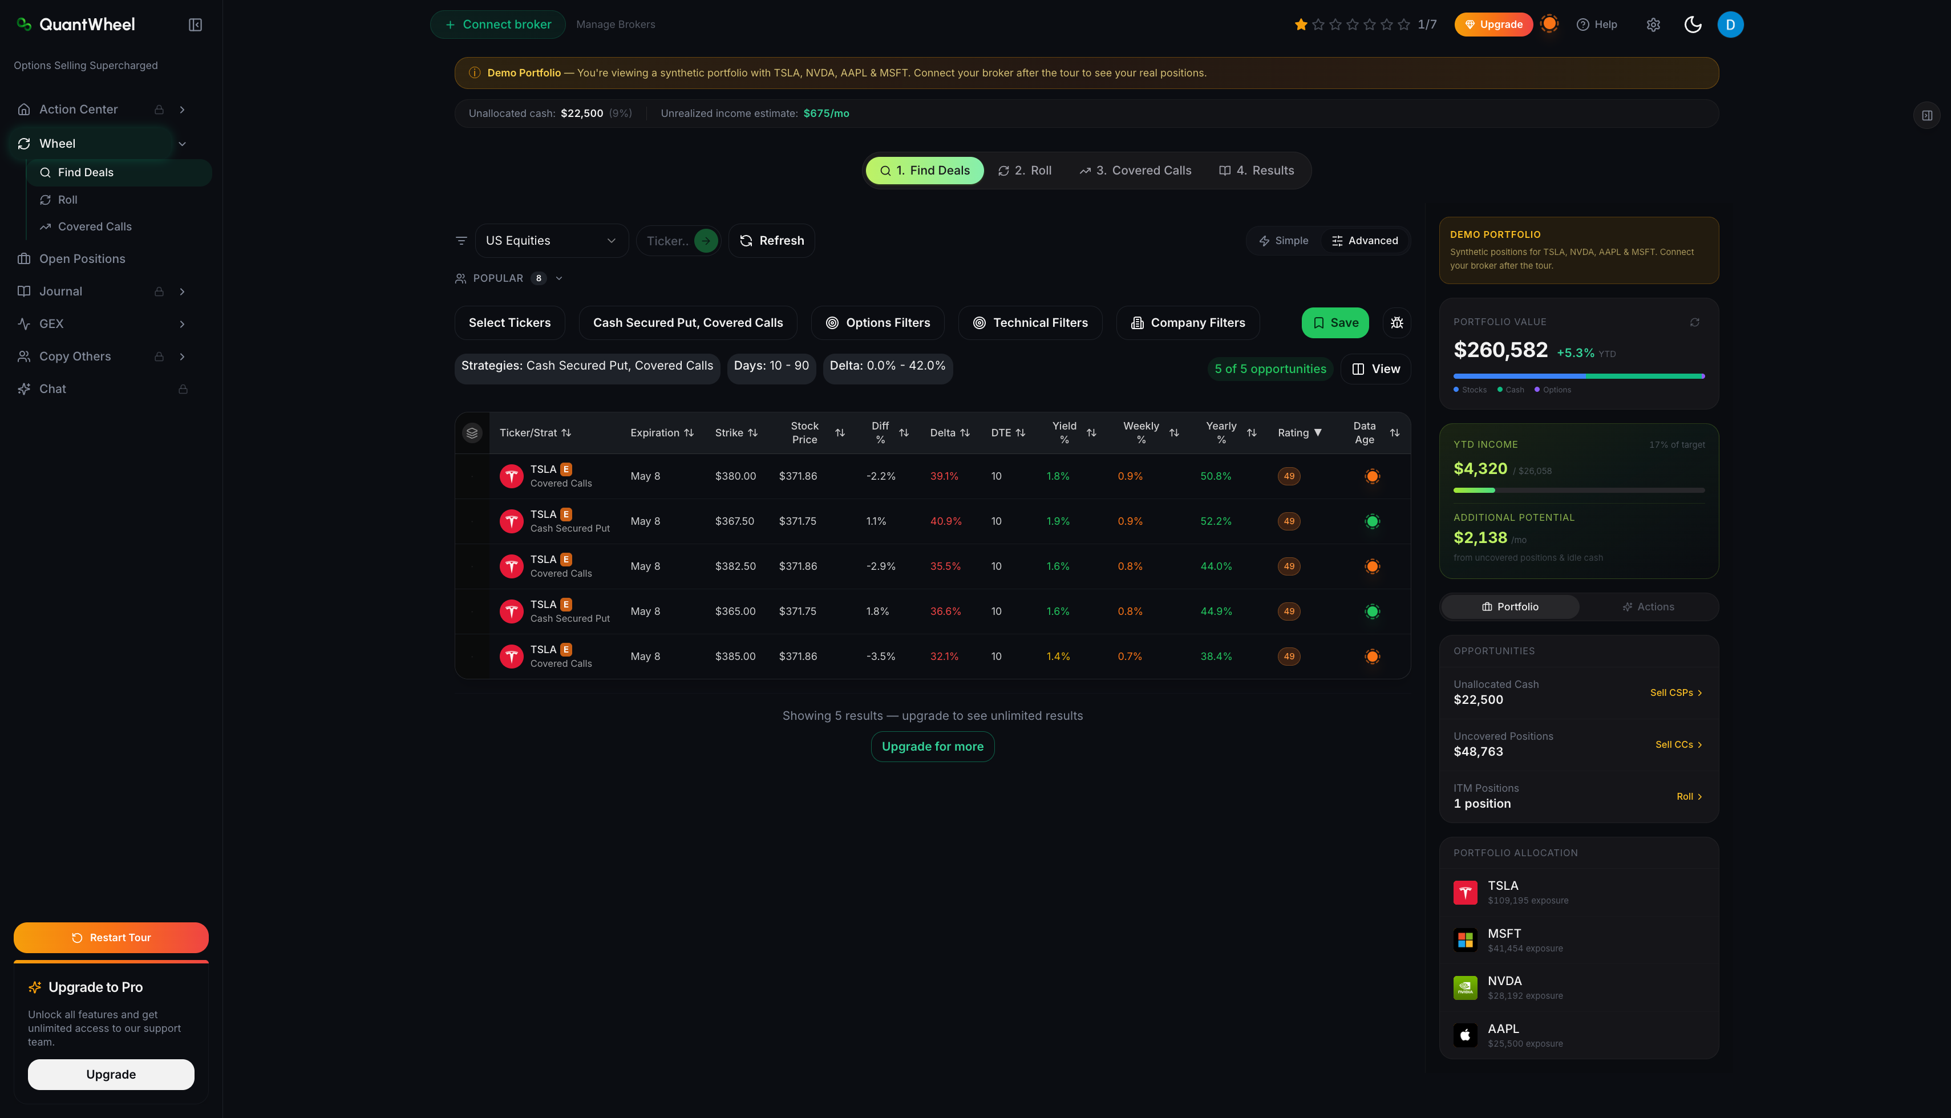Click the info icon in Demo Portfolio banner
Image resolution: width=1951 pixels, height=1118 pixels.
(x=475, y=73)
